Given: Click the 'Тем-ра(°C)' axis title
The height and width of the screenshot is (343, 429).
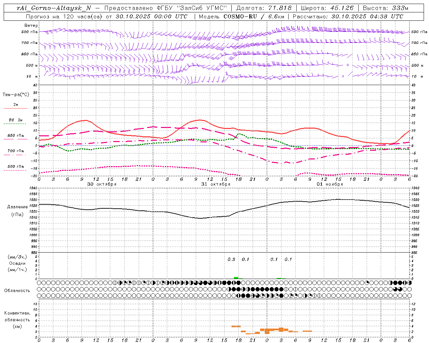Looking at the screenshot, I should pyautogui.click(x=16, y=94).
